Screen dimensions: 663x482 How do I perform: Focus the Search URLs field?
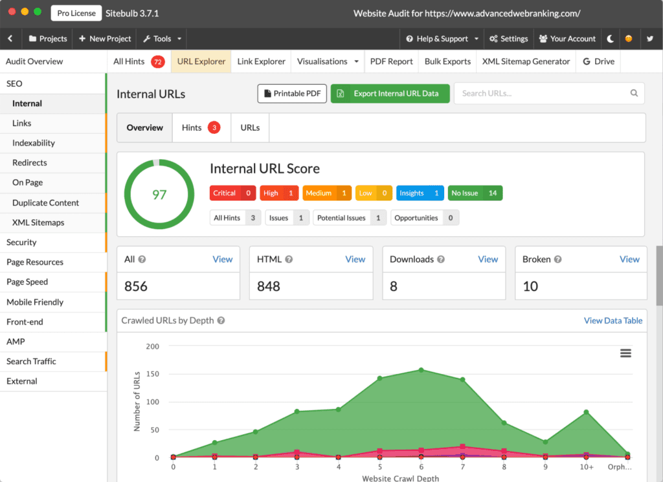549,93
